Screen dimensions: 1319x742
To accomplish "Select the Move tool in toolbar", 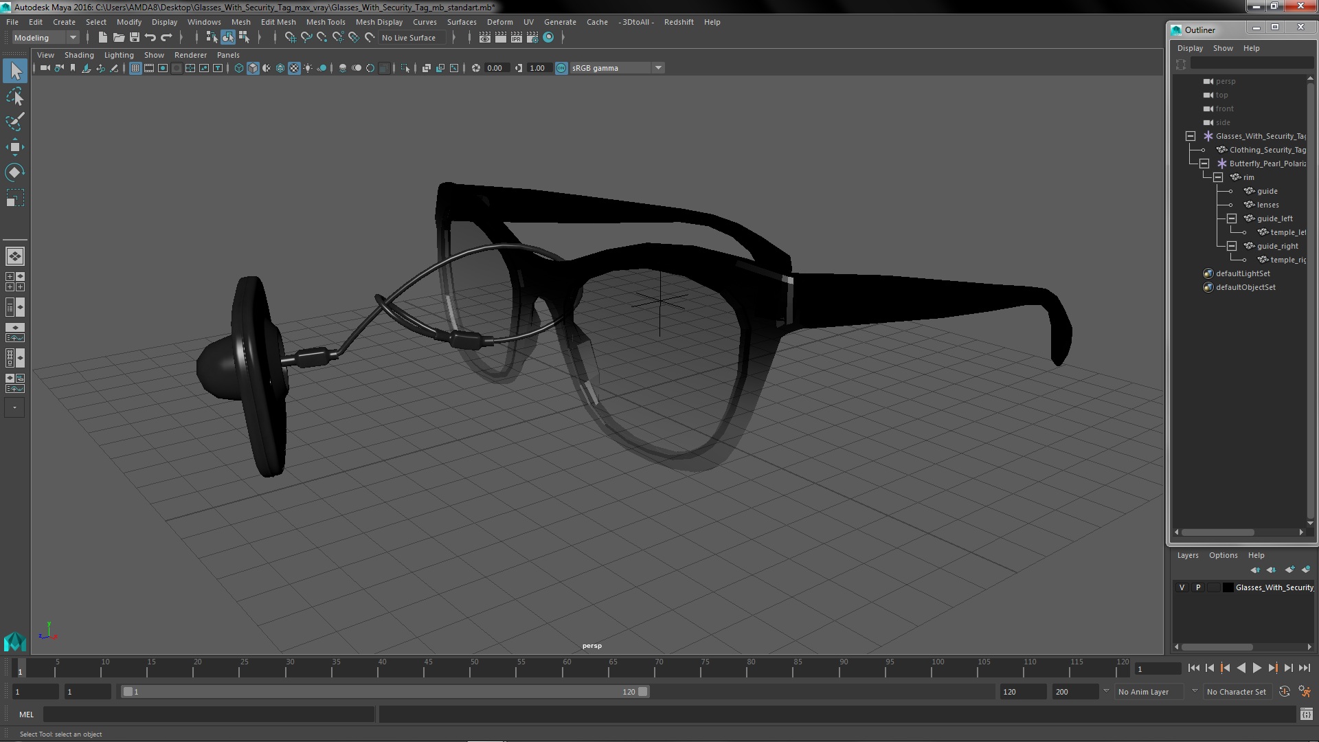I will coord(14,147).
